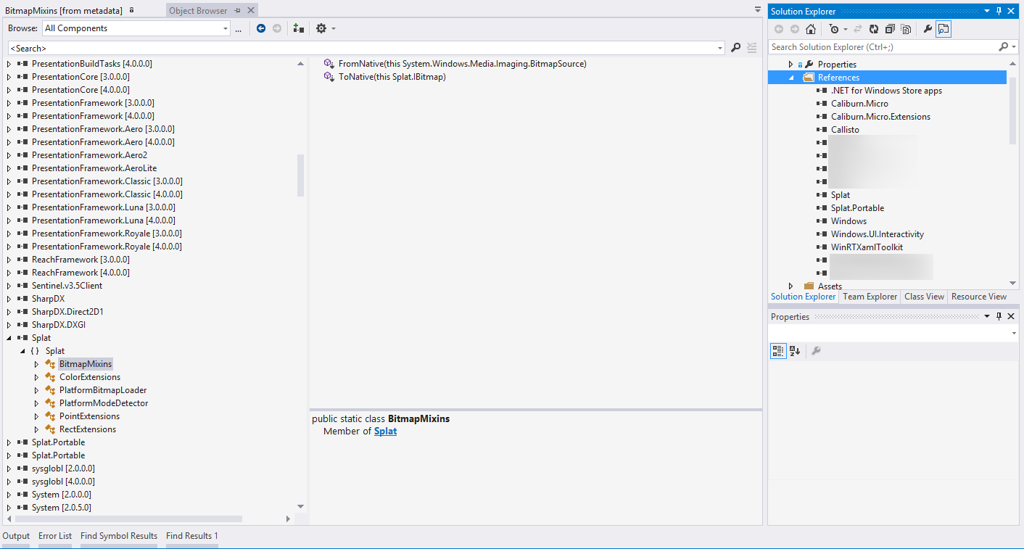
Task: Expand the Assets folder in Solution Explorer
Action: [x=791, y=286]
